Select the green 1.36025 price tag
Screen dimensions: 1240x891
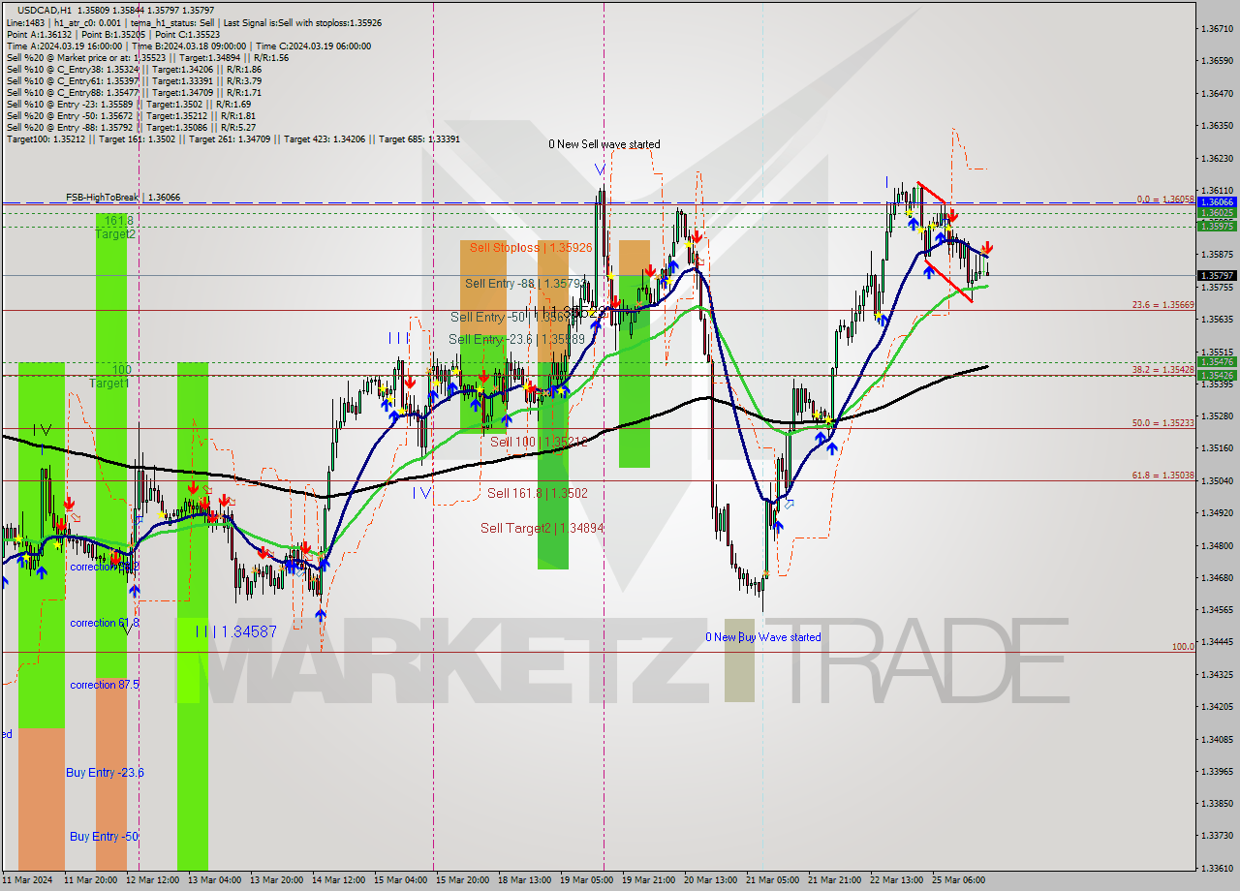1217,213
